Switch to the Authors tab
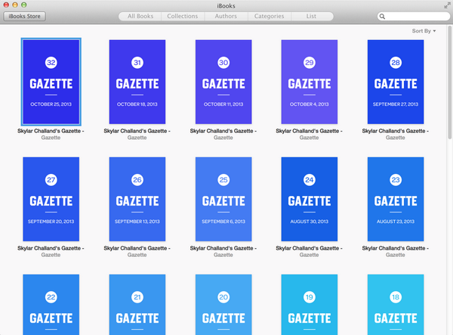 click(226, 16)
